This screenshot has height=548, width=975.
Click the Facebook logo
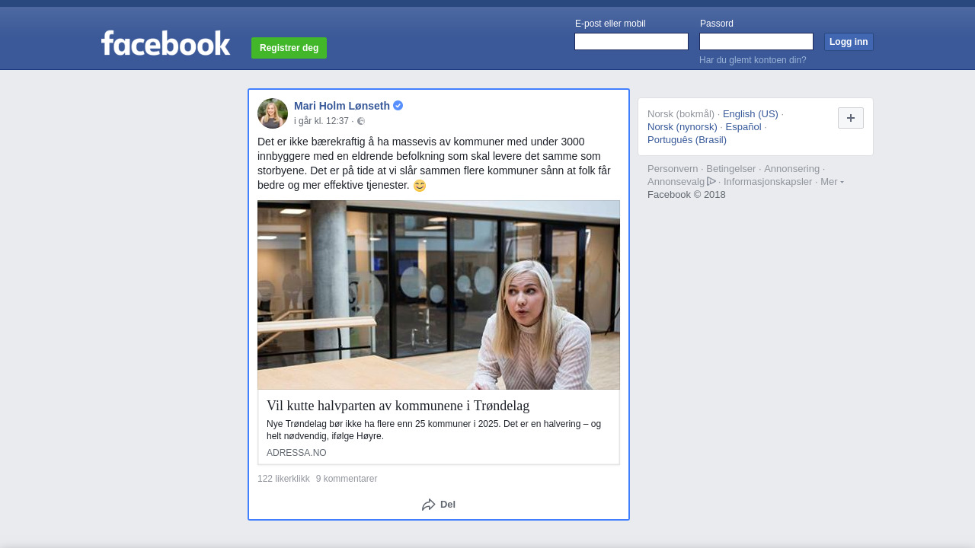point(165,43)
